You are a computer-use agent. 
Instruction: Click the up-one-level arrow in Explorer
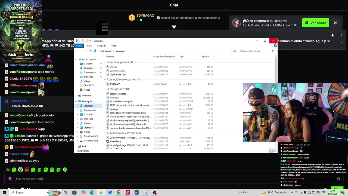(x=91, y=51)
